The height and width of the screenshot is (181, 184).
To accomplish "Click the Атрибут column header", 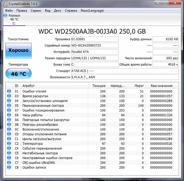I will (54, 86).
